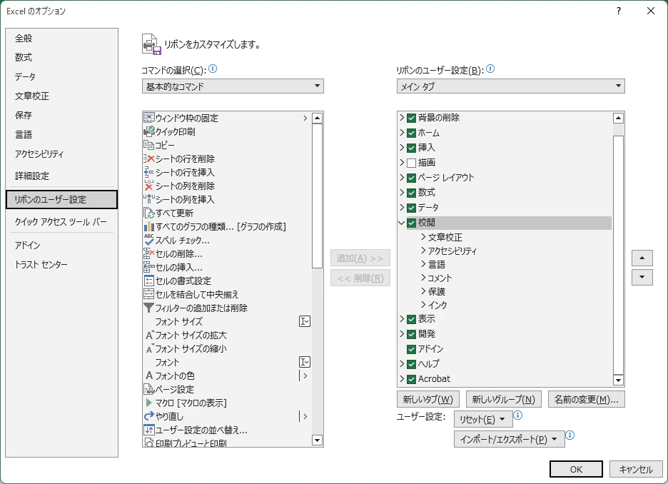Screen dimensions: 668x484
Task: Select the セルの挿入 icon
Action: click(x=148, y=267)
